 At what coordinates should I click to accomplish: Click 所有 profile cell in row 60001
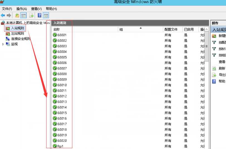pyautogui.click(x=168, y=35)
